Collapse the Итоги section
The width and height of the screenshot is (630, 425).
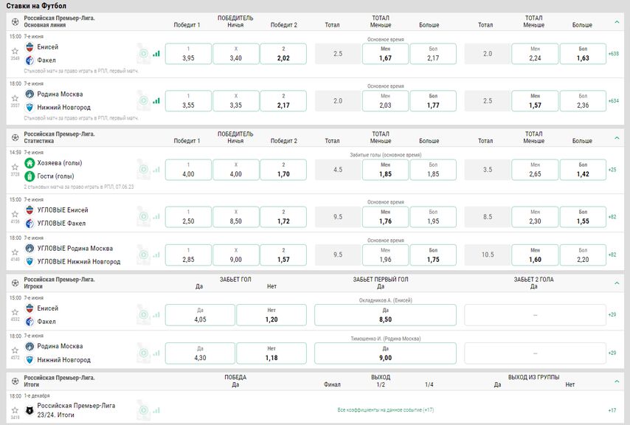click(x=617, y=381)
